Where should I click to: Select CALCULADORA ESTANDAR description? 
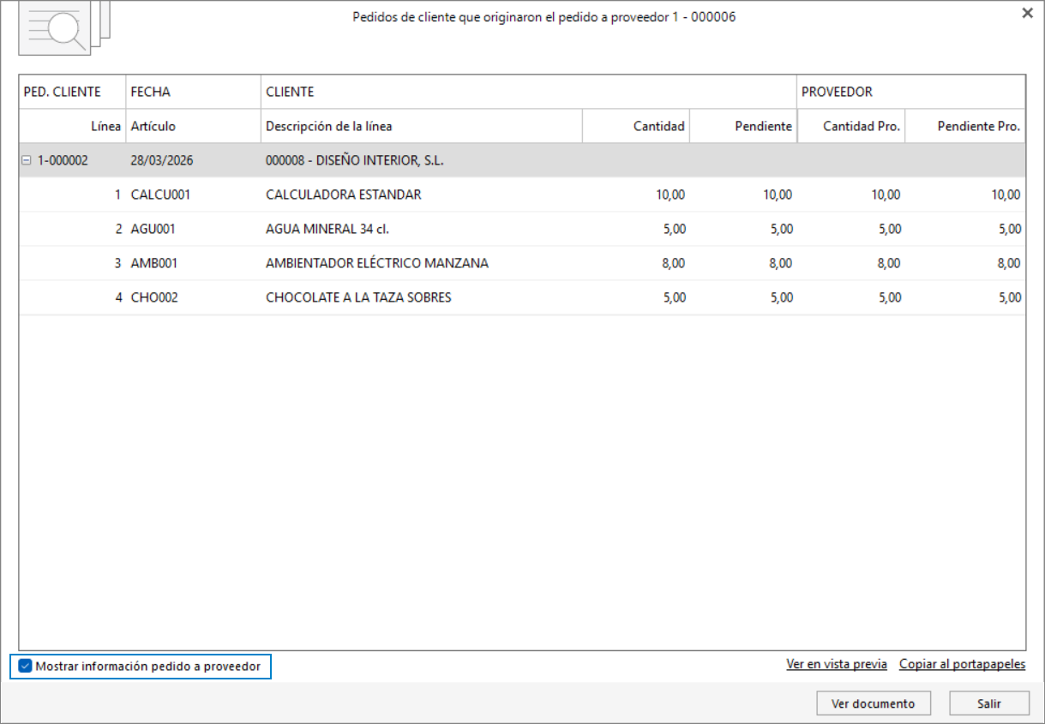point(344,194)
